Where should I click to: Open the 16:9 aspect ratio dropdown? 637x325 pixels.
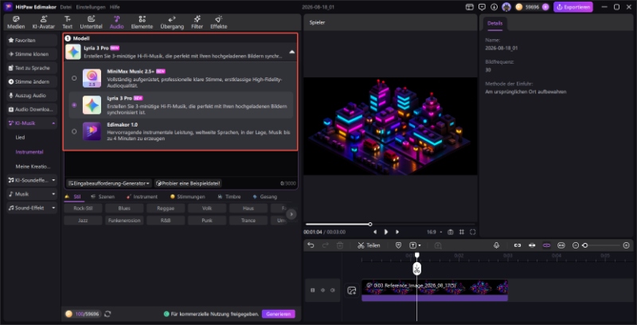tap(434, 232)
